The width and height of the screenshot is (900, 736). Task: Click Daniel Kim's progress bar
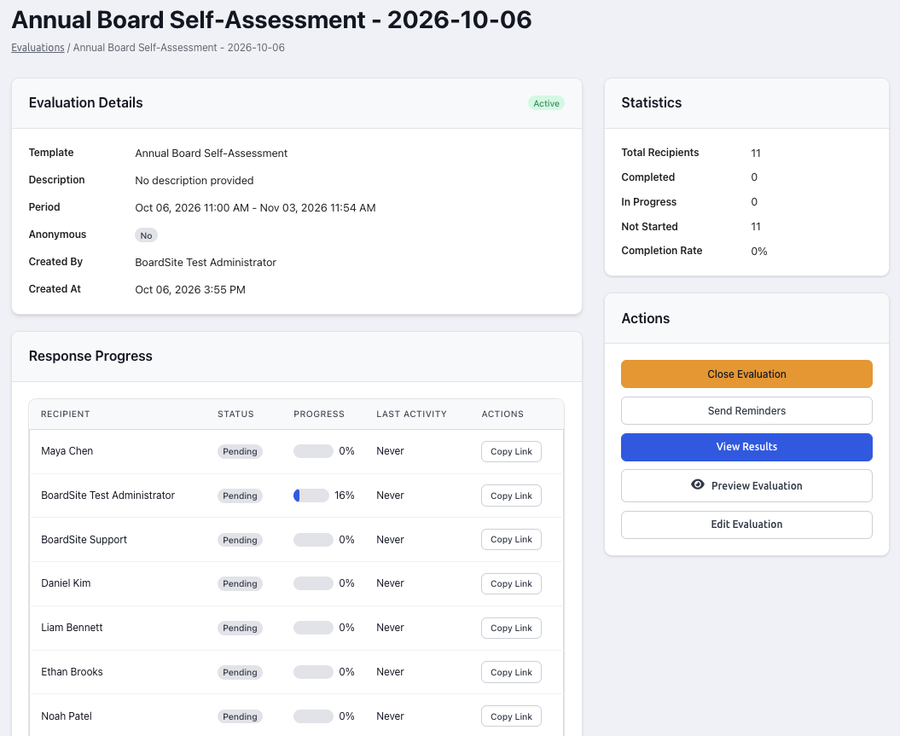(x=313, y=583)
